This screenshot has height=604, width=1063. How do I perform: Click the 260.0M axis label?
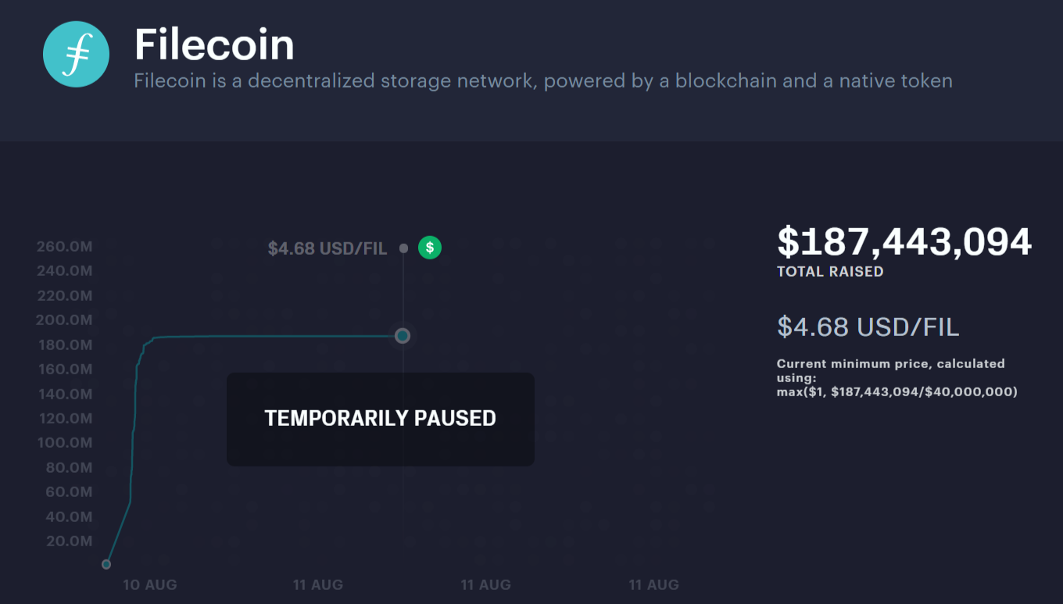tap(63, 245)
